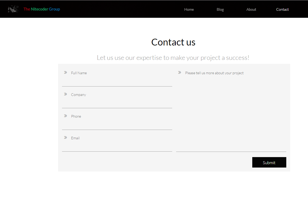Viewport: 308px width, 224px height.
Task: Open the Blog page
Action: pos(220,9)
